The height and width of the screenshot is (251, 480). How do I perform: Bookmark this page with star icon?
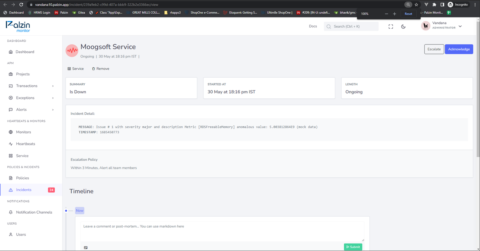[x=416, y=4]
